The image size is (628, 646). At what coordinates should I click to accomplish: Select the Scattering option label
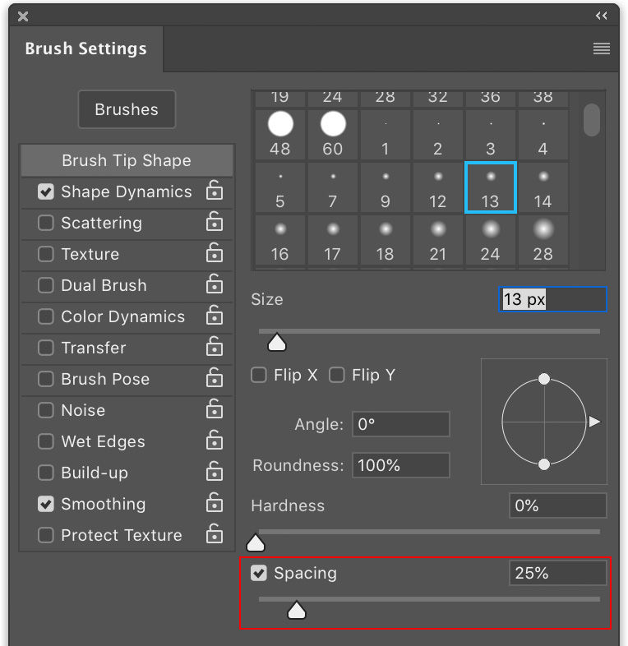click(101, 223)
